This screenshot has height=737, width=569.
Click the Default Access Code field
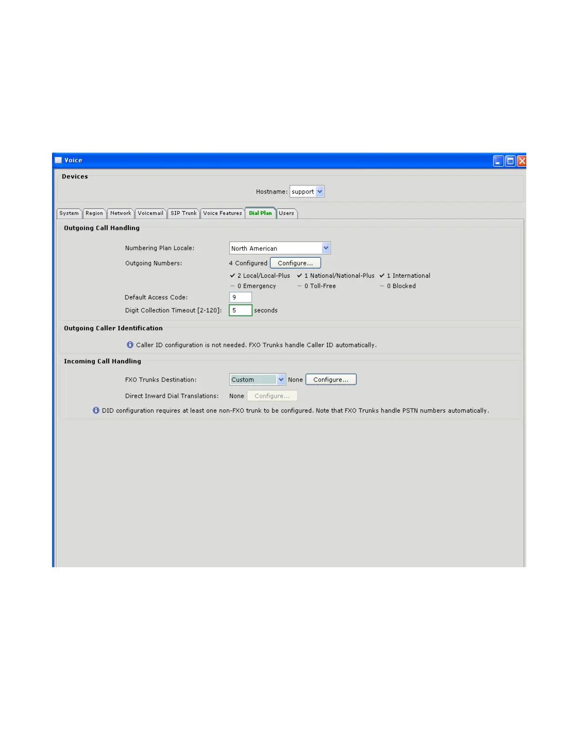coord(240,297)
